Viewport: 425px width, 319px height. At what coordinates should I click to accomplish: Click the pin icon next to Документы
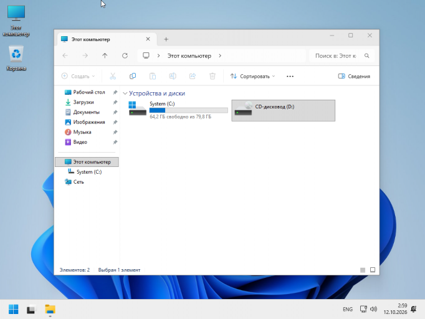(x=115, y=112)
